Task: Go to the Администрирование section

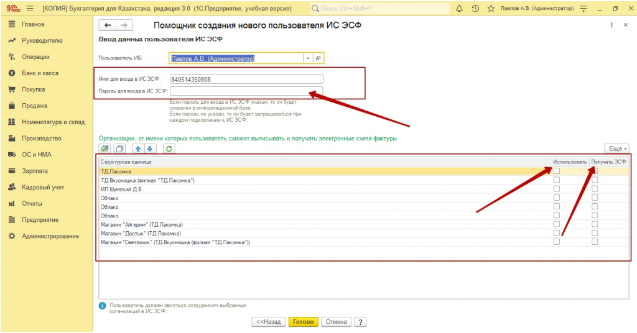Action: 50,236
